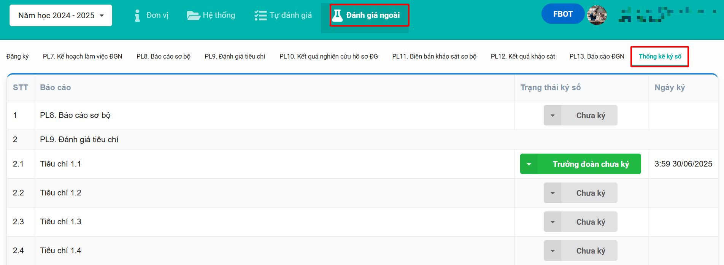Switch to the Thống kê ký số tab
Image resolution: width=724 pixels, height=265 pixels.
coord(660,56)
